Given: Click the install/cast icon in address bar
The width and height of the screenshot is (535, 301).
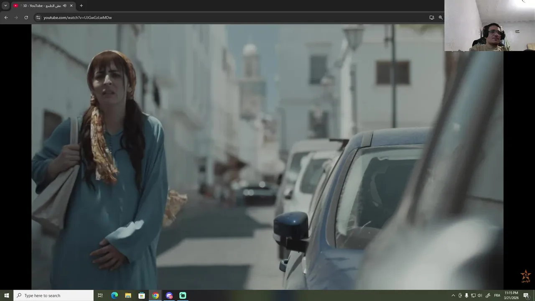Looking at the screenshot, I should 432,18.
